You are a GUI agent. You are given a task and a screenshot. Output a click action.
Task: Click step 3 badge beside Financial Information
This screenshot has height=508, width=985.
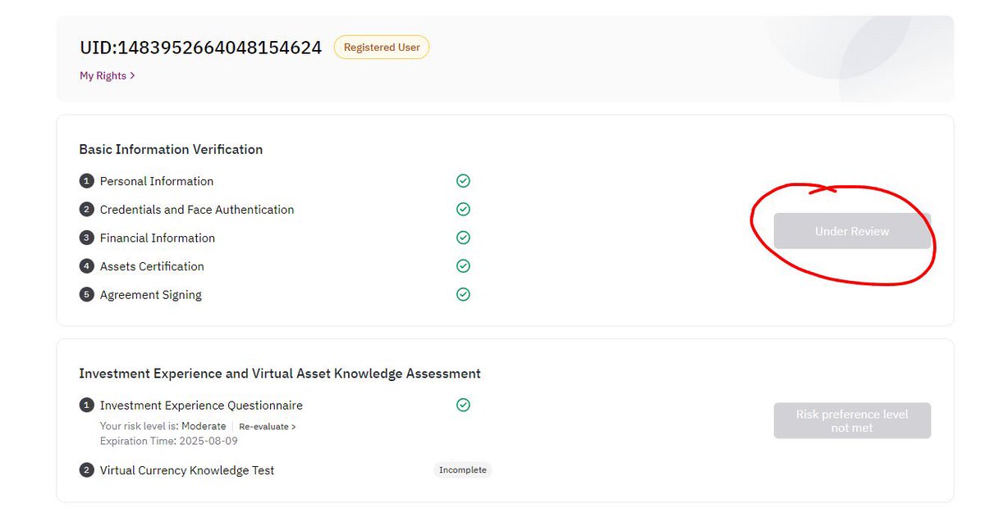pyautogui.click(x=86, y=238)
